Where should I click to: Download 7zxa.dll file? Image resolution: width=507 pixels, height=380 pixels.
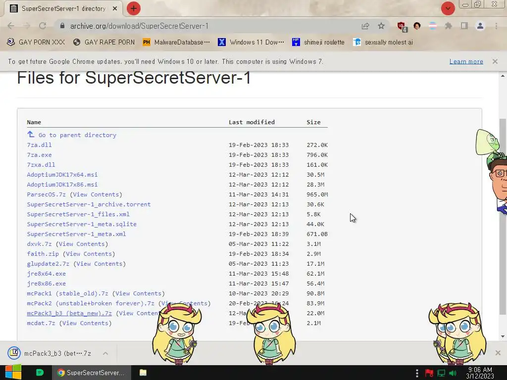41,164
